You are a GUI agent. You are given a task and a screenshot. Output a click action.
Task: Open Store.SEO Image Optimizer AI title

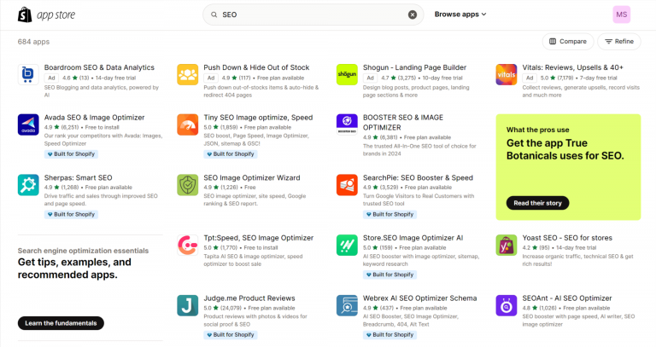point(413,238)
